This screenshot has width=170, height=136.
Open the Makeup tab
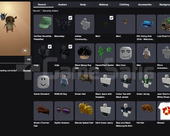[x=104, y=5]
